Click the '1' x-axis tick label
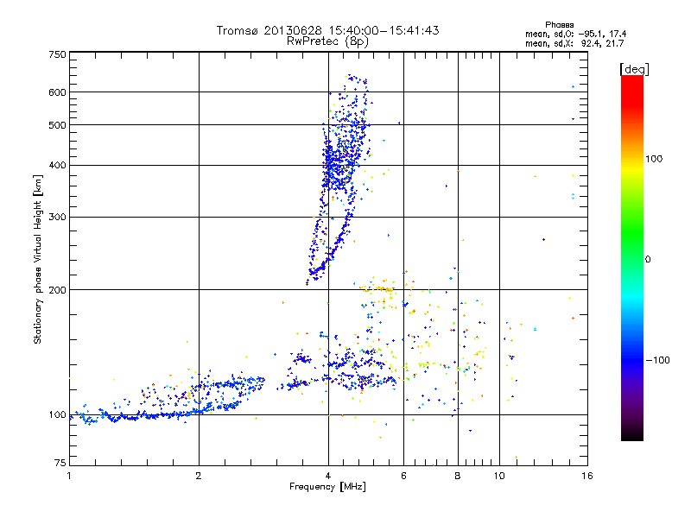 tap(69, 476)
